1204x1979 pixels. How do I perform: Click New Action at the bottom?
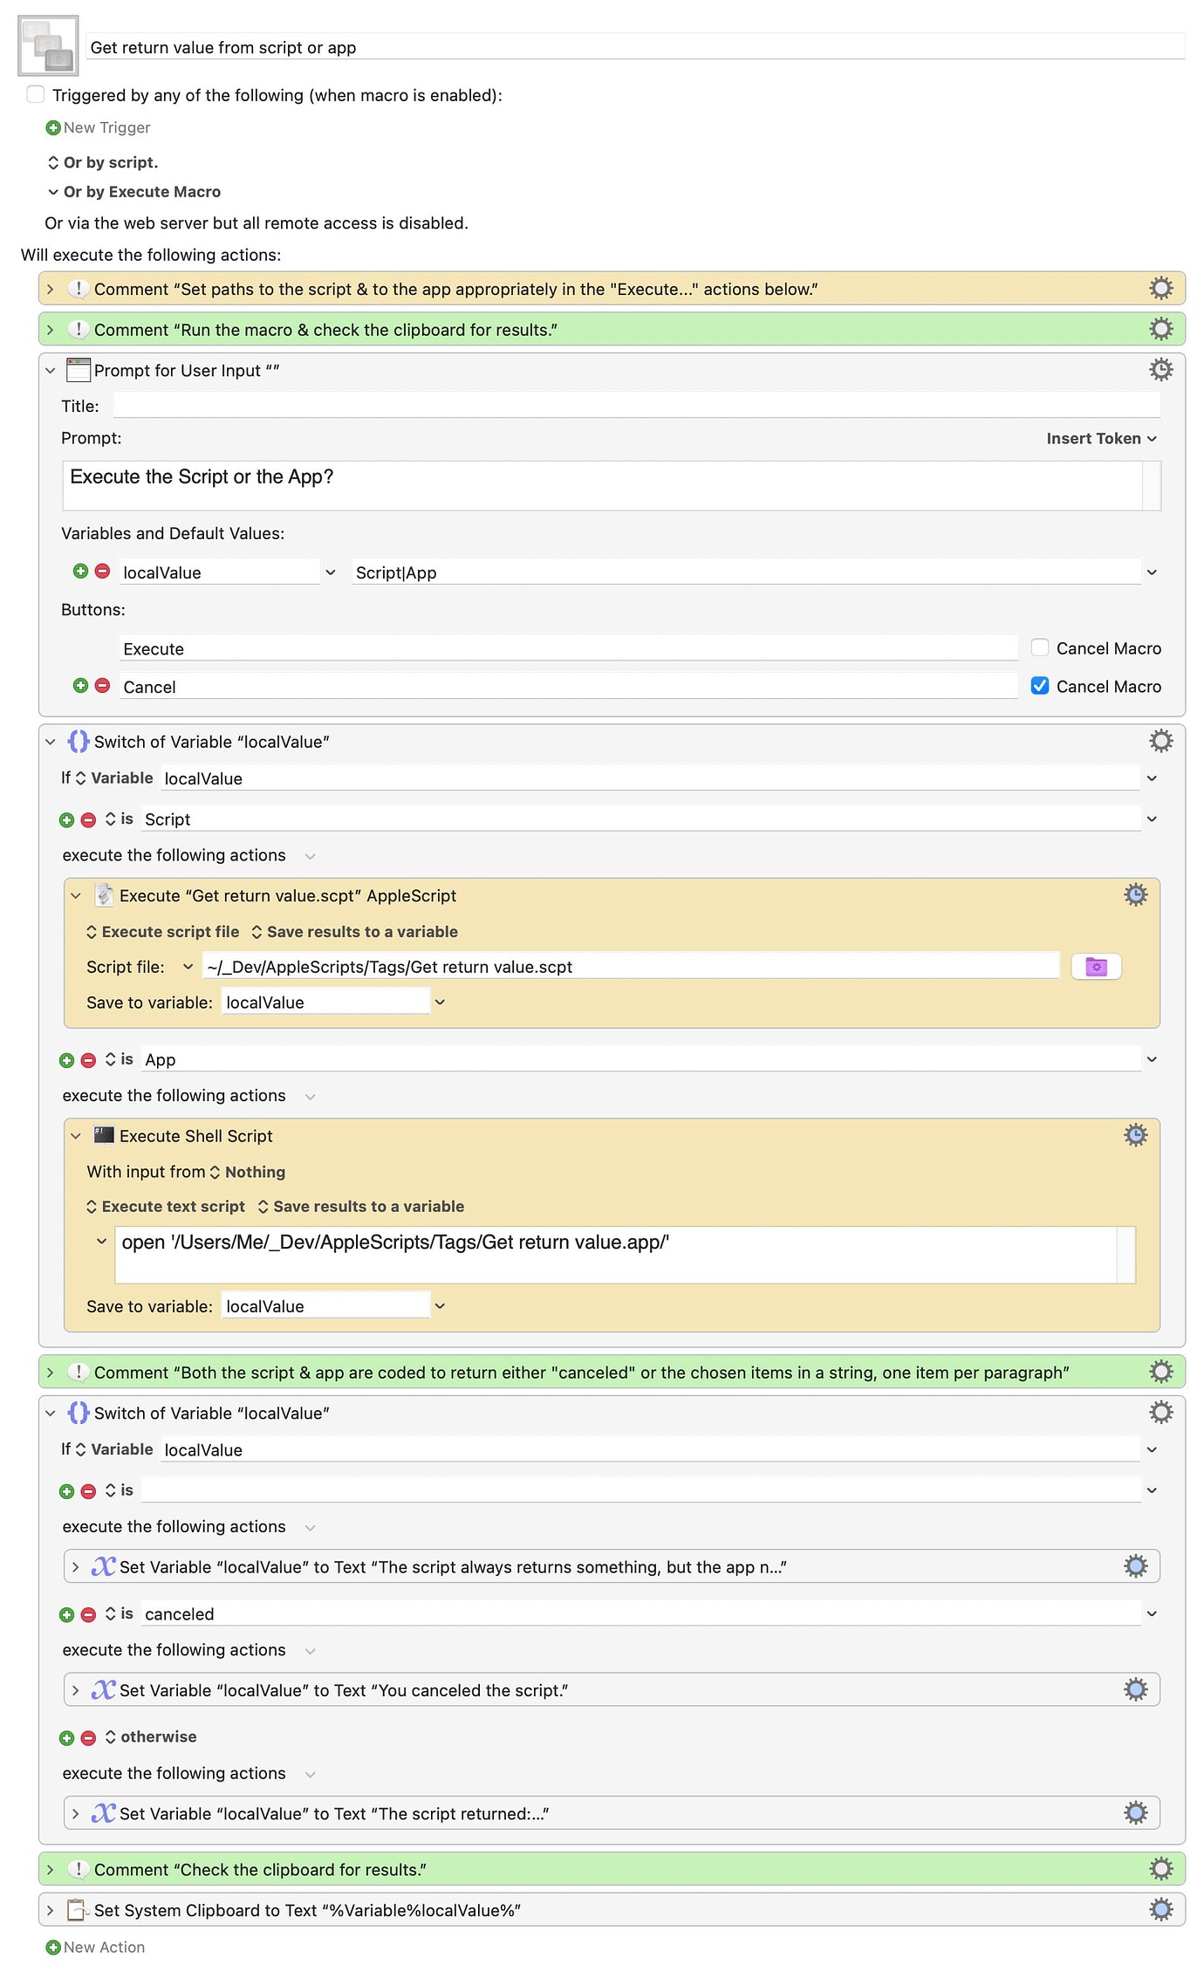(x=96, y=1948)
